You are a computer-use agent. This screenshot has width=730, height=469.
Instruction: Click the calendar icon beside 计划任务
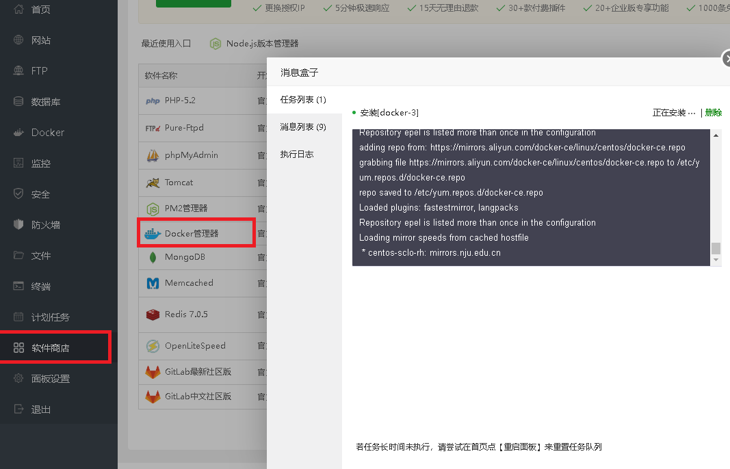[18, 317]
